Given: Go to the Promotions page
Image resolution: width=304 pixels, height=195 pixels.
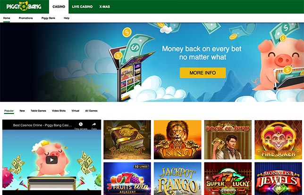Looking at the screenshot, I should point(26,18).
